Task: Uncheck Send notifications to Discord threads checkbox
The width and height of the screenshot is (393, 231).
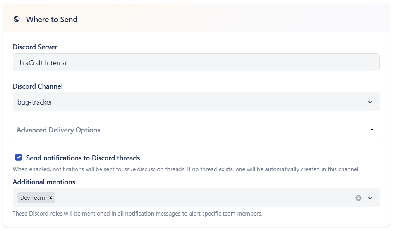Action: tap(19, 157)
